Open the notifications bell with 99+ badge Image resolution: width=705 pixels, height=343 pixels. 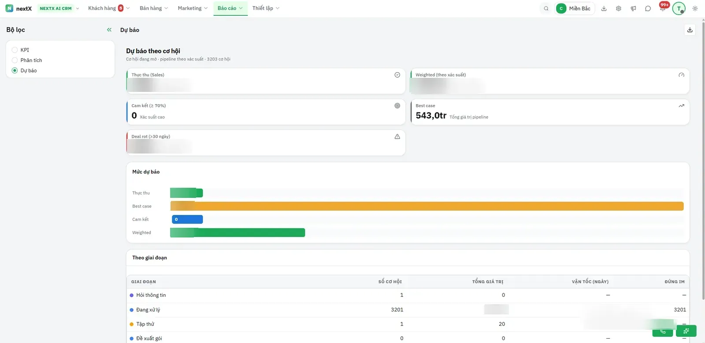[663, 8]
